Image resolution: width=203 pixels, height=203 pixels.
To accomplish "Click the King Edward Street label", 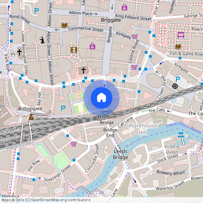I will [x=133, y=17].
